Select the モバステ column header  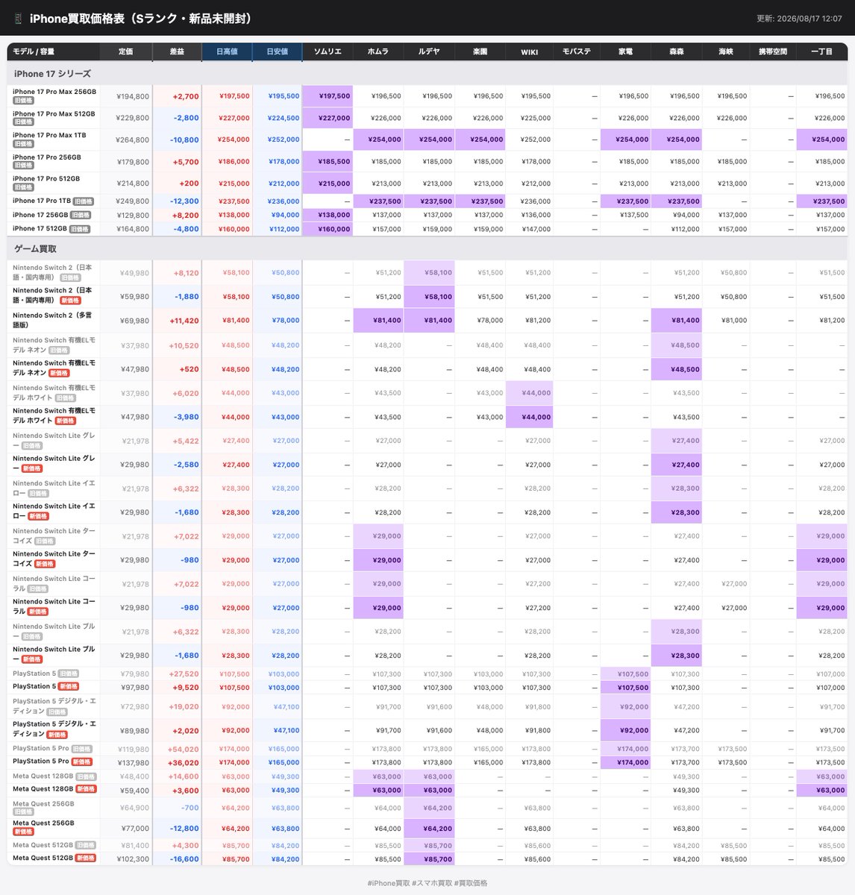576,51
